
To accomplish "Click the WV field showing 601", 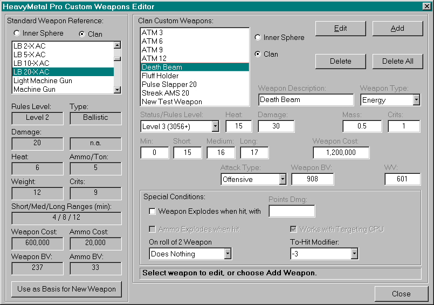I will (x=402, y=179).
